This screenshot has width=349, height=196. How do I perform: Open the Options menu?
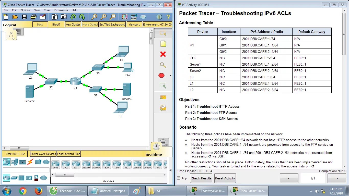click(26, 10)
